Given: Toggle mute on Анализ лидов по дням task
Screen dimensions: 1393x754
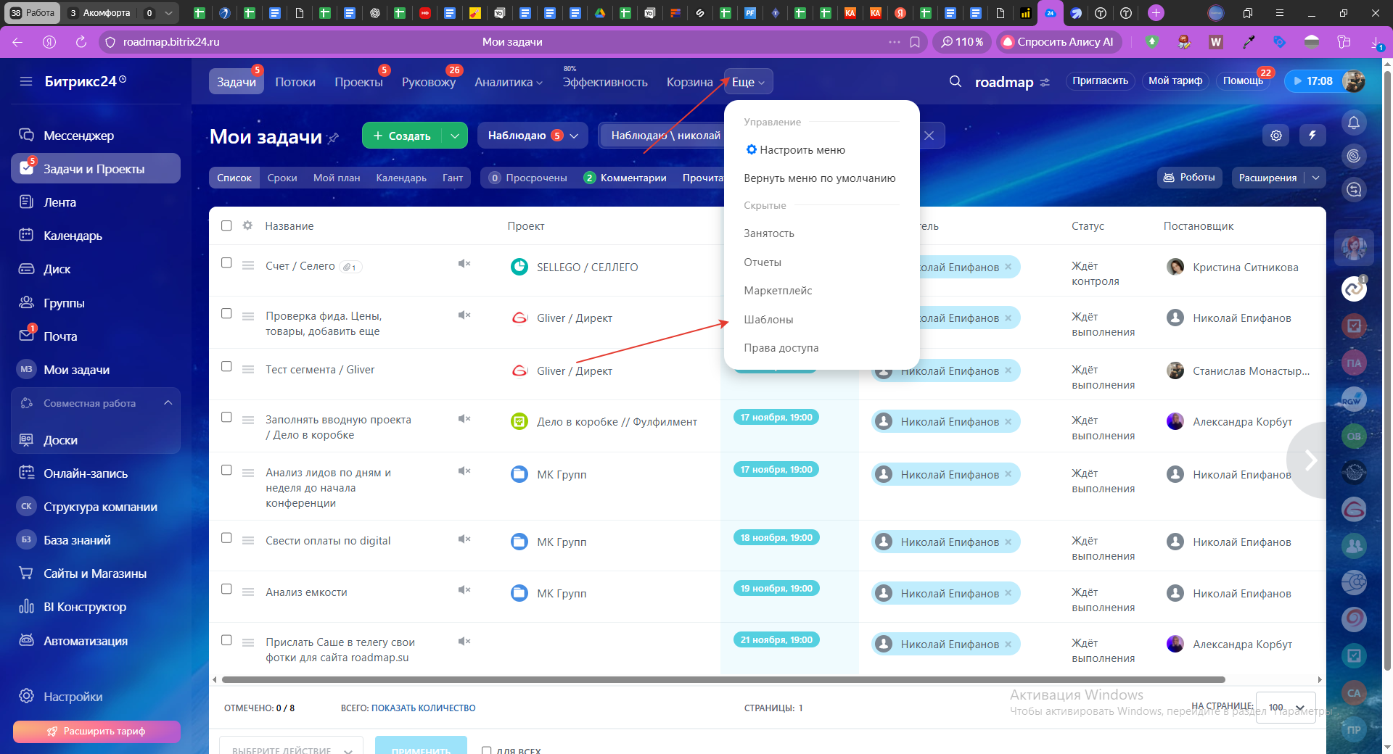Looking at the screenshot, I should point(464,471).
